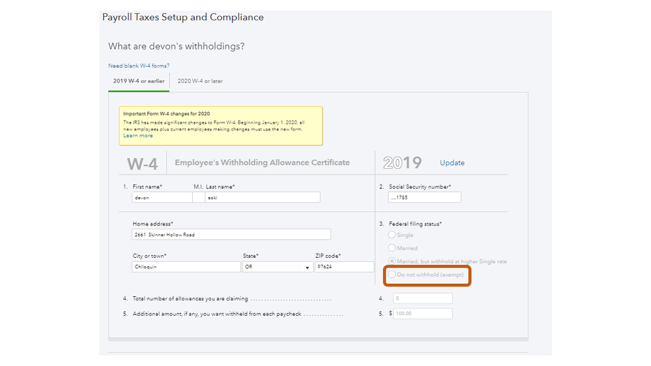Focus the middle initial field

pyautogui.click(x=198, y=197)
